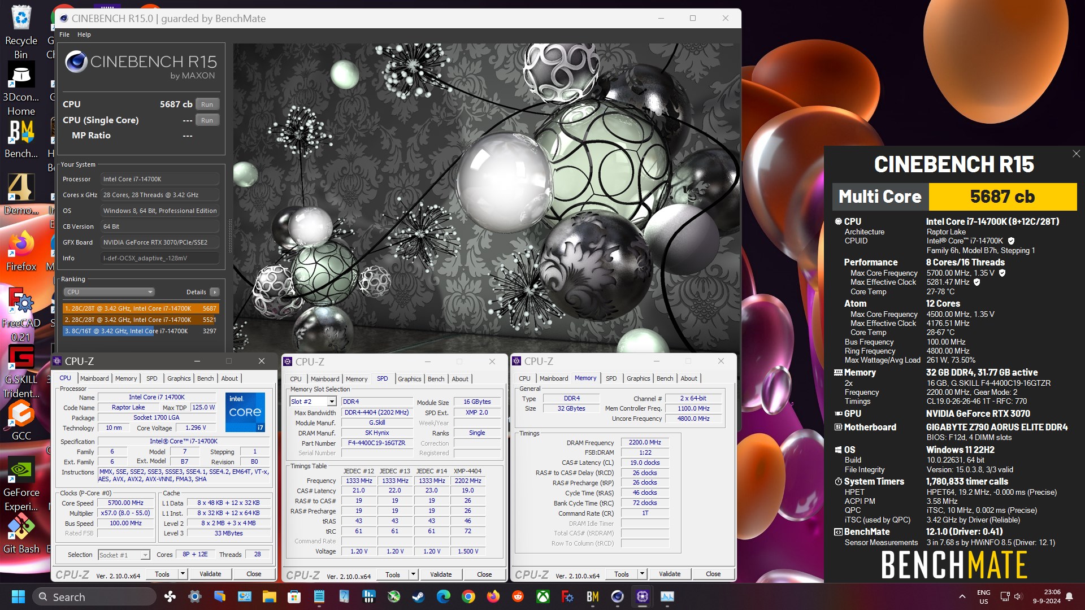
Task: Open File Explorer from the taskbar
Action: [269, 596]
